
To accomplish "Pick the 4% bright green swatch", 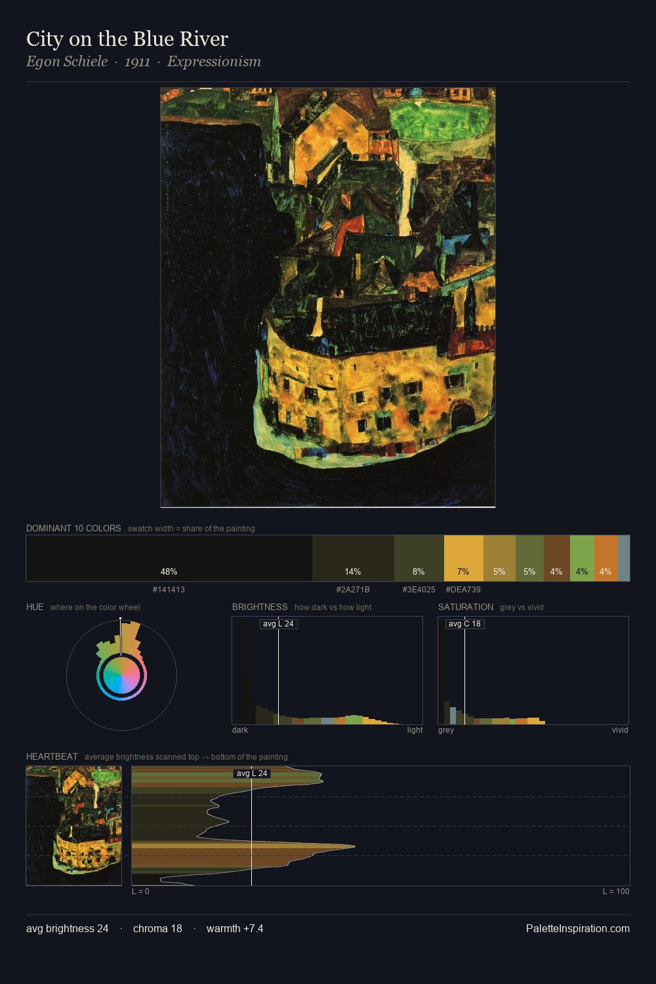I will point(582,558).
